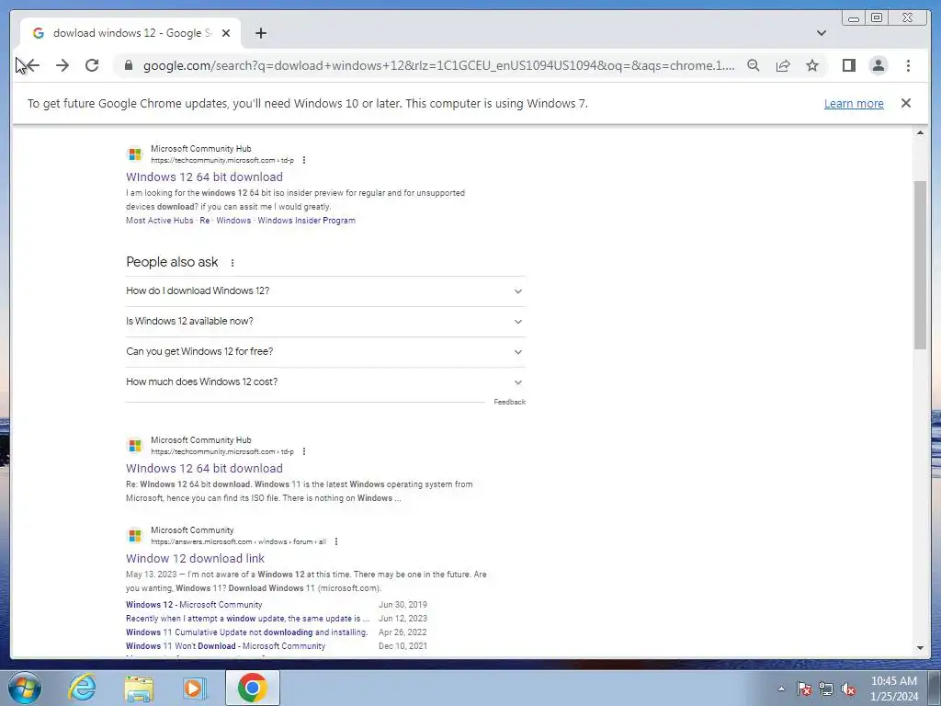Close the 'dowload windows 12' tab
This screenshot has width=941, height=706.
[x=226, y=33]
